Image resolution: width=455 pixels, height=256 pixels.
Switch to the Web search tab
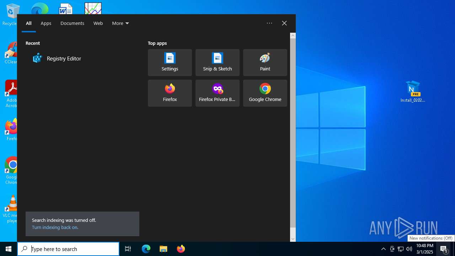point(98,23)
